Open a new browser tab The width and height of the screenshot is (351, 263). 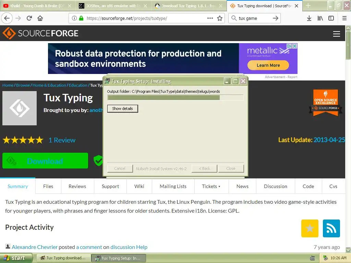[308, 6]
